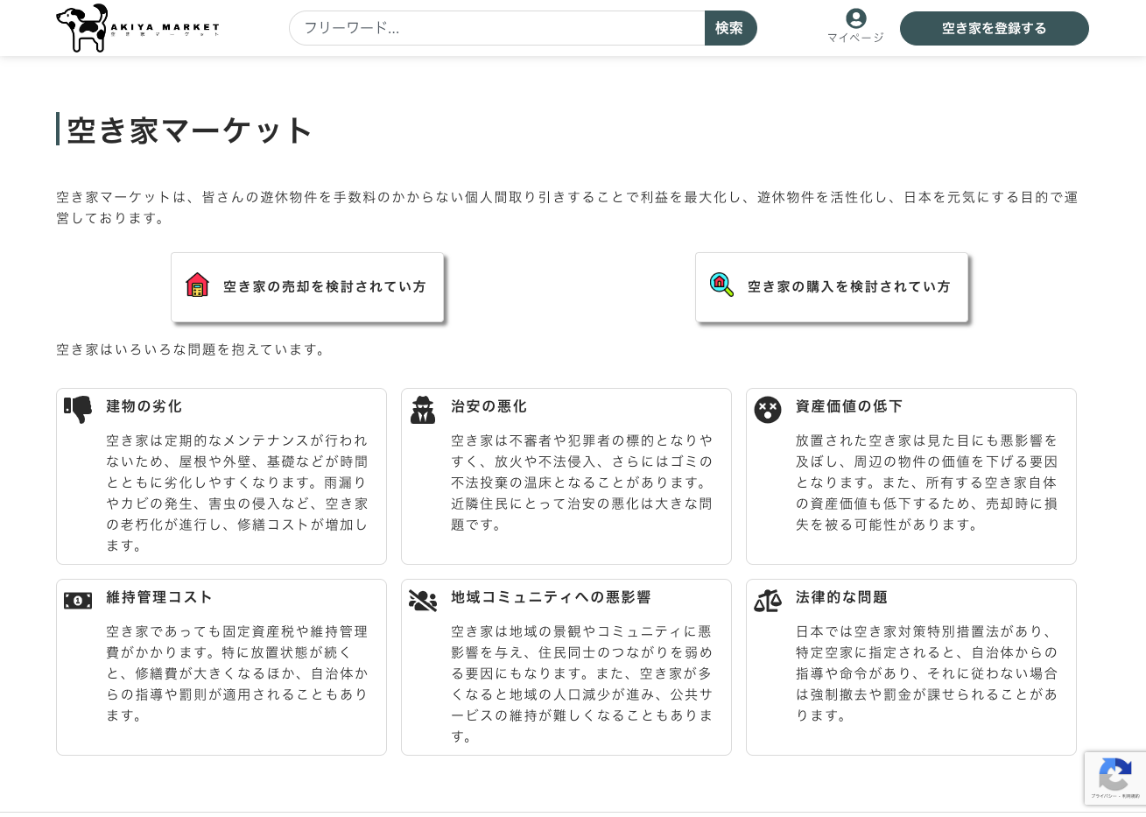Open 空き家の売却を検討されてい方 link
The height and width of the screenshot is (817, 1146).
coord(324,287)
